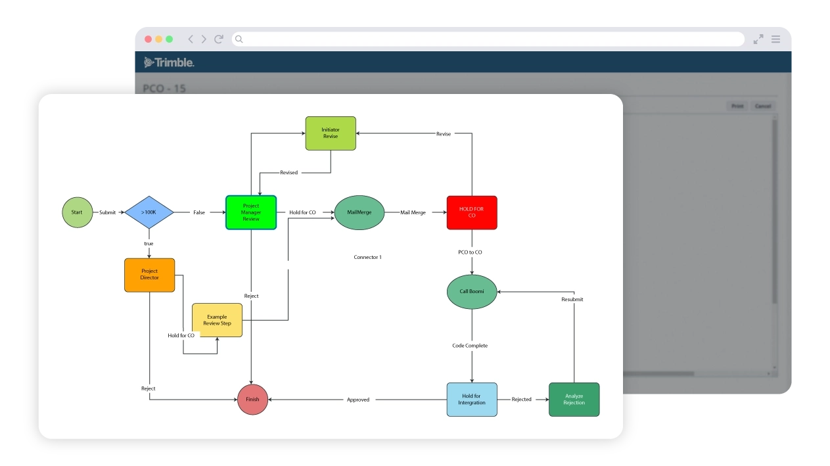
Task: Reload the page with refresh icon
Action: coord(219,39)
